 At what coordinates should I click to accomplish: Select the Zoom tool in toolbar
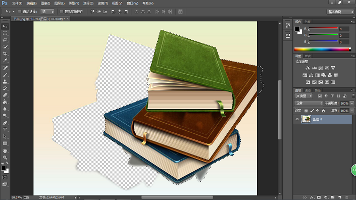(5, 158)
